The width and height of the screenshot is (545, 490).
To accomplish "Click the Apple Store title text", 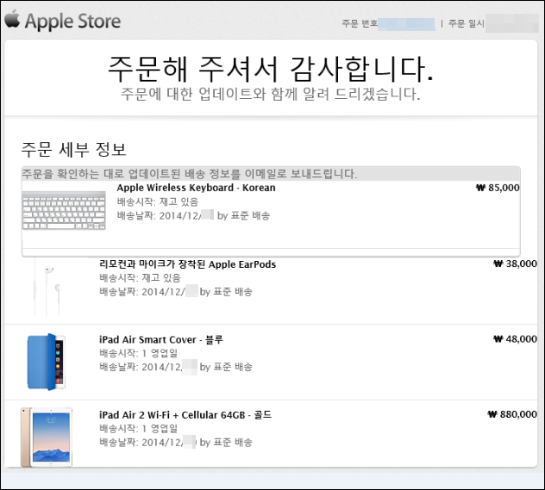I will (x=73, y=22).
